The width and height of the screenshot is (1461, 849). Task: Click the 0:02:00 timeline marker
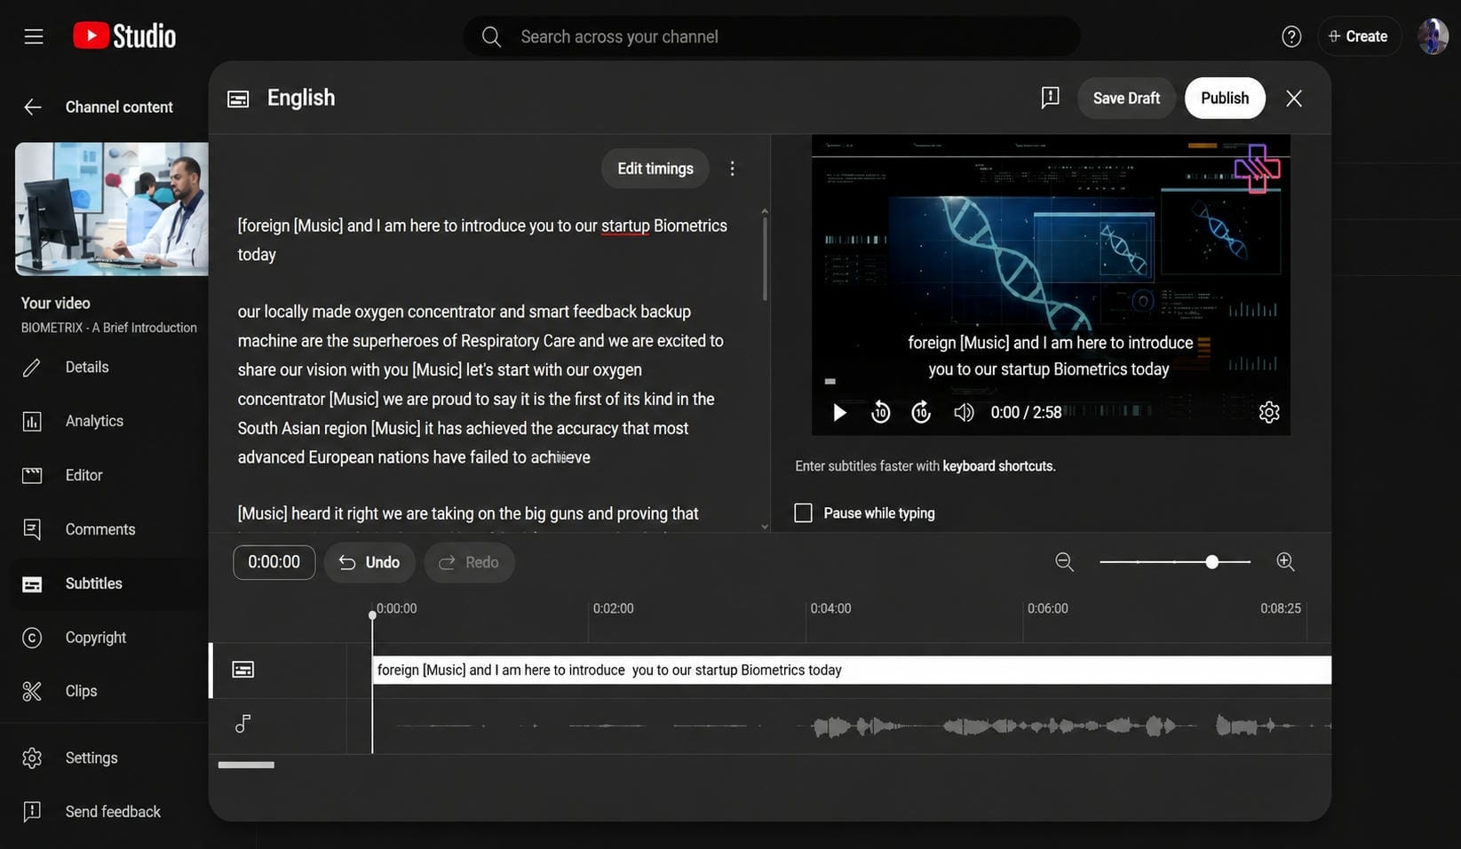point(613,608)
